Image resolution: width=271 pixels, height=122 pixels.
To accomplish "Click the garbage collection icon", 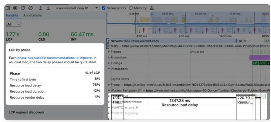I will [152, 8].
